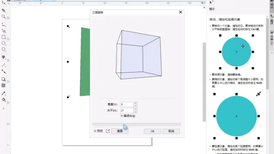
Task: Select the Ellipse tool
Action: click(4, 43)
